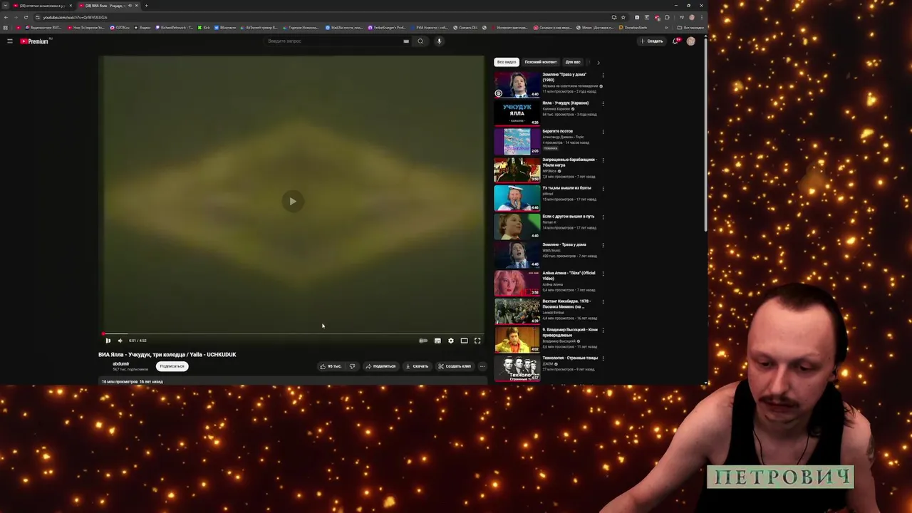Viewport: 912px width, 513px height.
Task: Click the 'Создать клип' button
Action: pos(455,366)
